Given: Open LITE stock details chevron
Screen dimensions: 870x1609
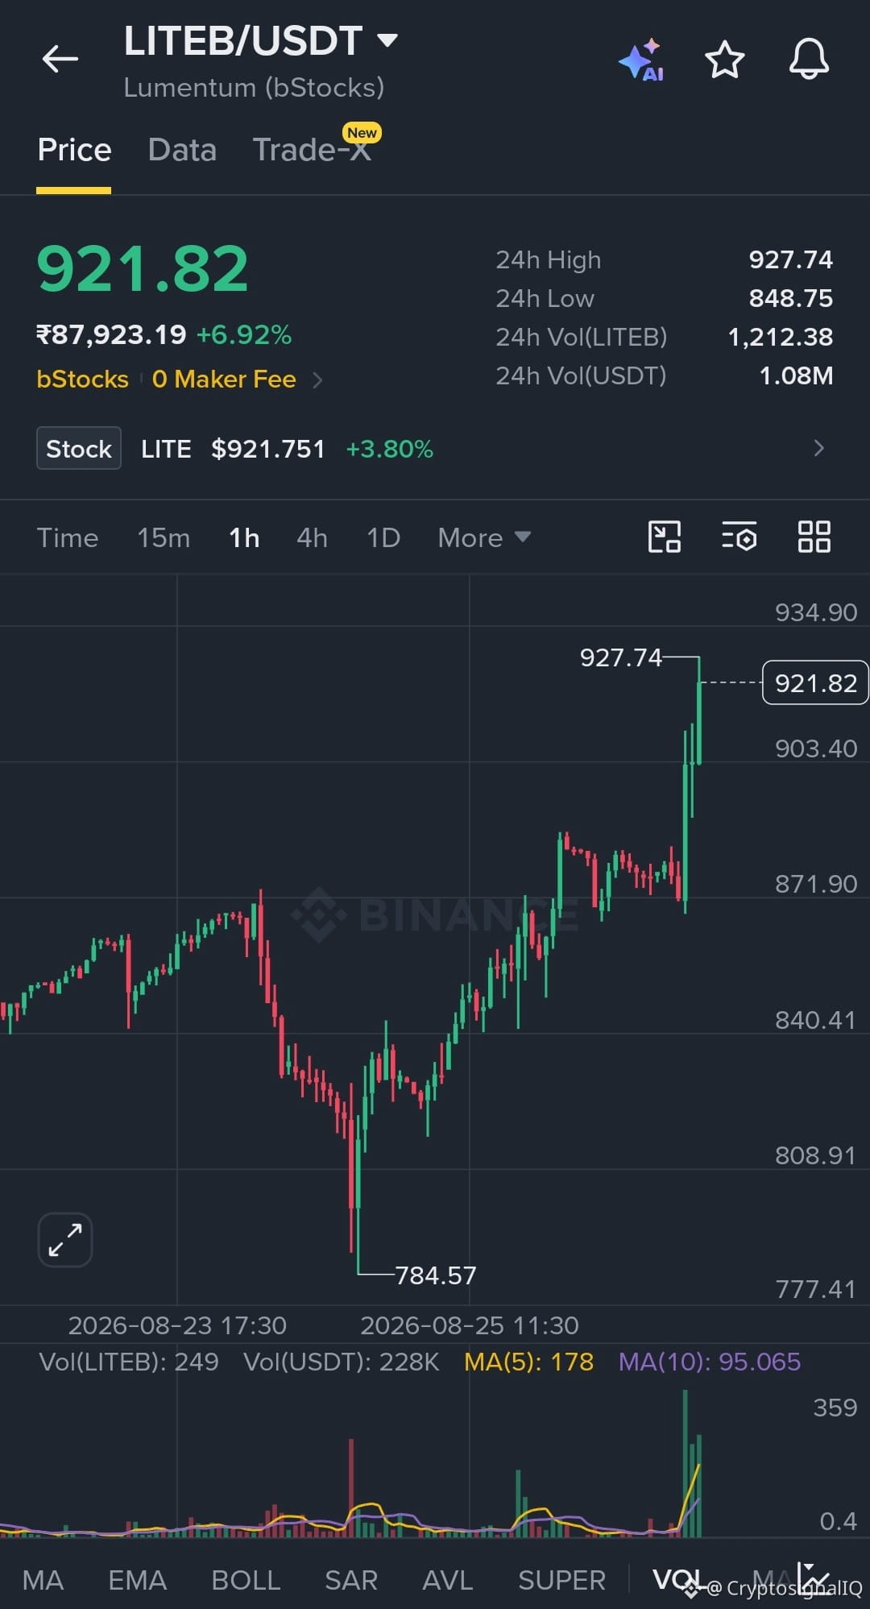Looking at the screenshot, I should pos(818,448).
